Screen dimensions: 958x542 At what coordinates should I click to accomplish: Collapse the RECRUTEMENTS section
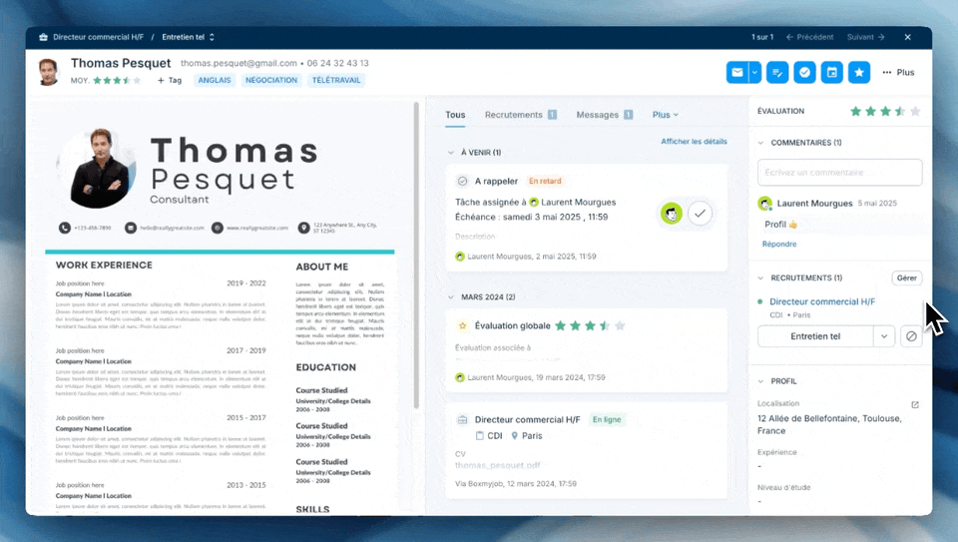[760, 278]
